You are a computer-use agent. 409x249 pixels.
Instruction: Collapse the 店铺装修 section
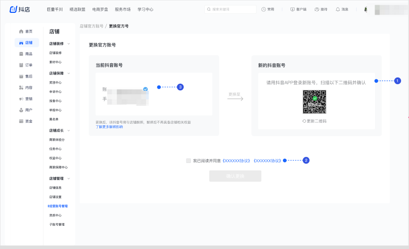click(x=69, y=43)
